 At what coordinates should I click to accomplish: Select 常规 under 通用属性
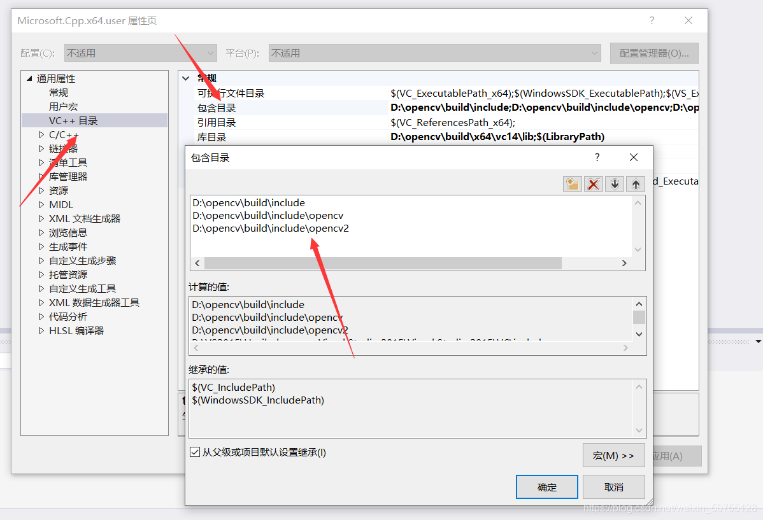click(59, 92)
